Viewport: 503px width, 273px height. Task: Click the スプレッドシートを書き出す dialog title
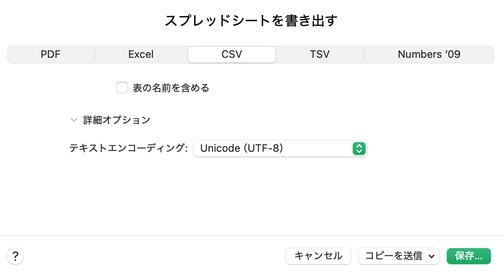tap(251, 21)
